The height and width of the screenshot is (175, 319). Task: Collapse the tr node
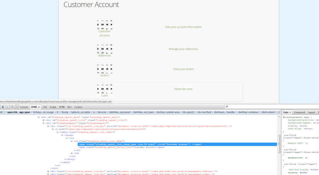(67, 138)
